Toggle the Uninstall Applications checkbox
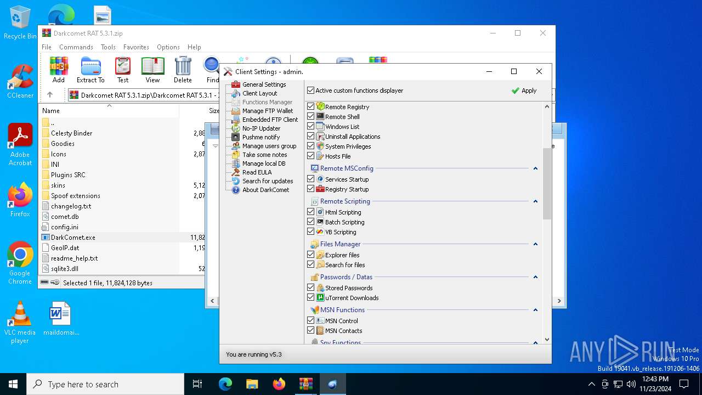Viewport: 702px width, 395px height. (311, 136)
